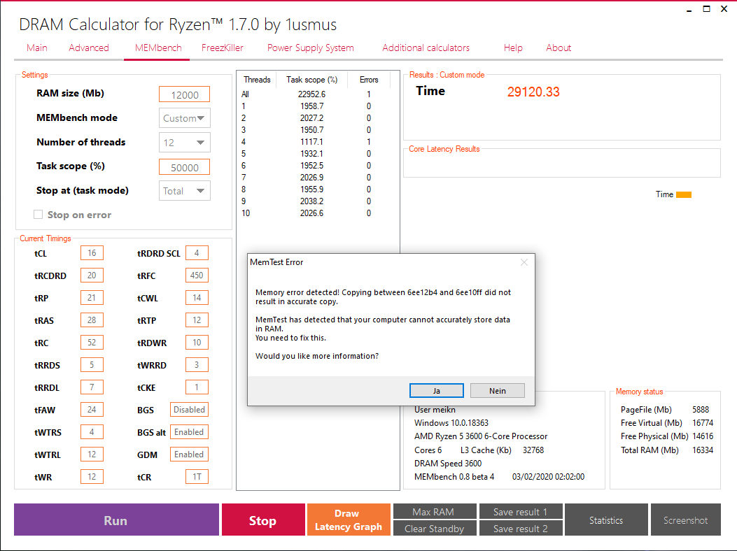Click the tRTP timing value field
The height and width of the screenshot is (551, 737).
pyautogui.click(x=197, y=320)
